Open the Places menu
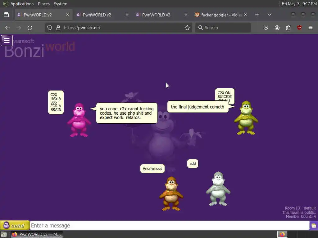318x238 pixels. (44, 4)
